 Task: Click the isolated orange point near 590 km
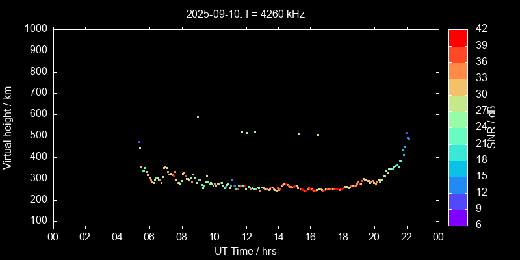coord(198,116)
